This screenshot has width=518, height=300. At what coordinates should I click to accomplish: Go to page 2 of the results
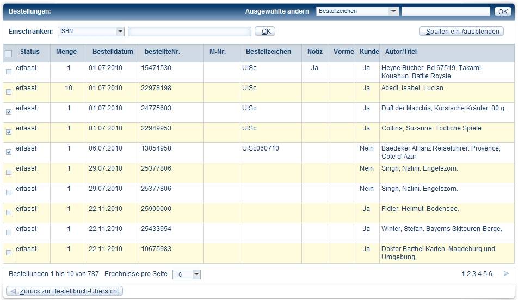click(469, 274)
